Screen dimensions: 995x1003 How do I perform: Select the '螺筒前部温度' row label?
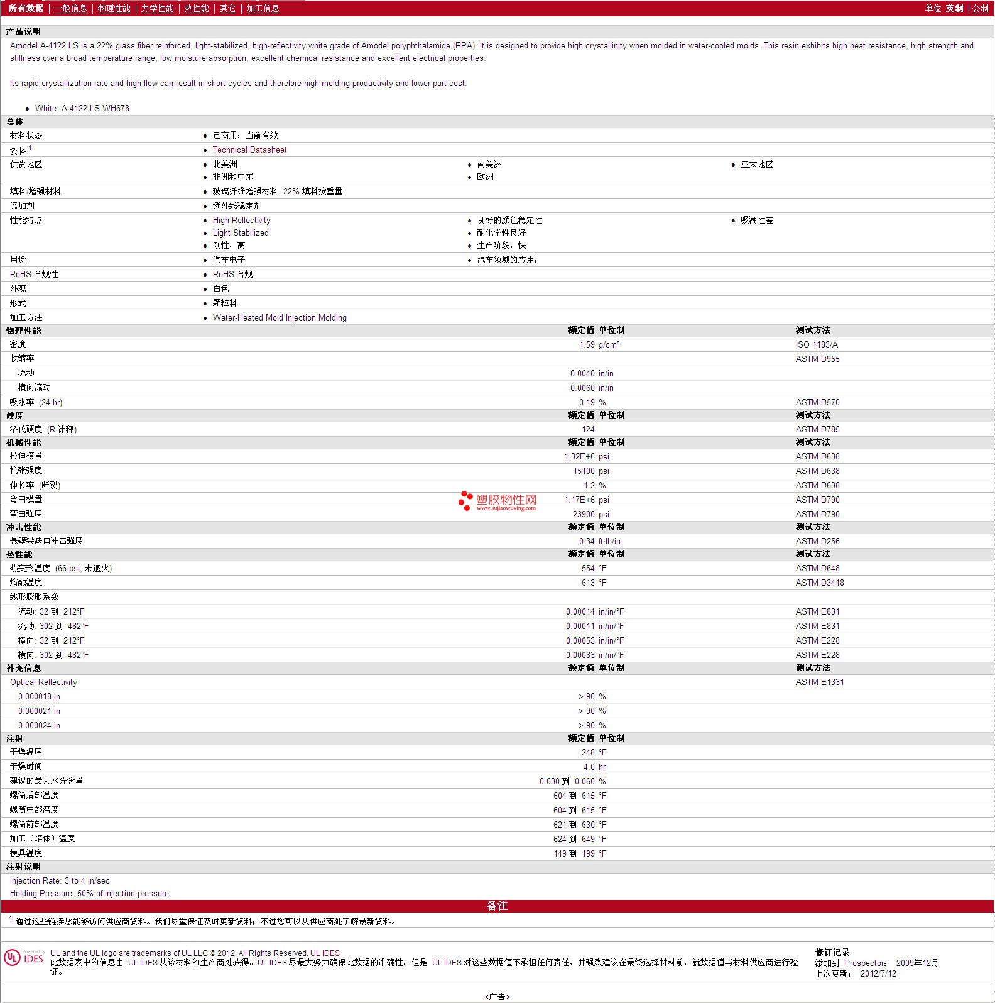click(34, 824)
